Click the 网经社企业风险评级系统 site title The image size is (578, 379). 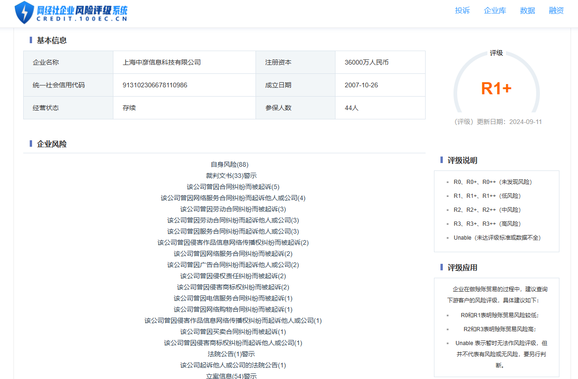(x=82, y=11)
